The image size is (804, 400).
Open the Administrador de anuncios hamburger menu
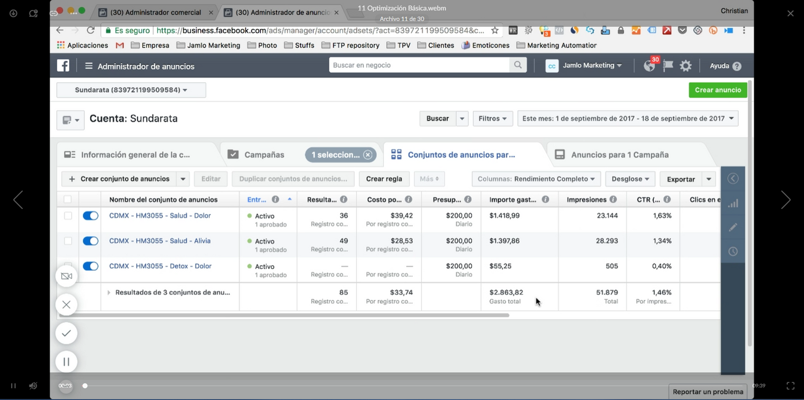click(x=88, y=66)
